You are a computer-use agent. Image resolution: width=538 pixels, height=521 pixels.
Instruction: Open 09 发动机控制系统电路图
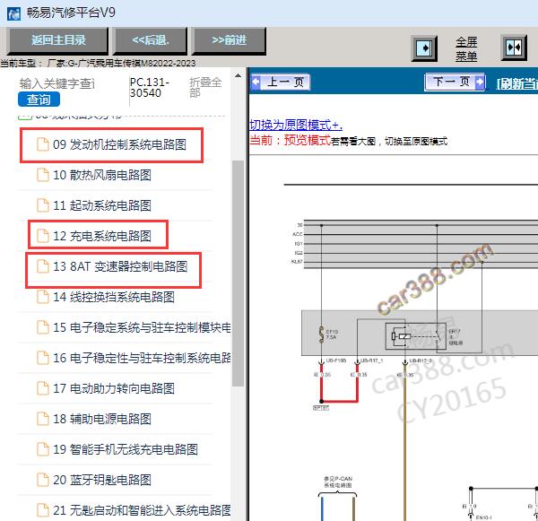pyautogui.click(x=119, y=144)
